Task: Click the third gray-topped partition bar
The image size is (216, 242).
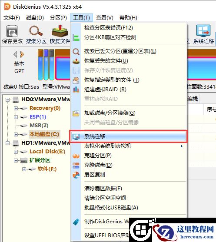Action: (52, 65)
